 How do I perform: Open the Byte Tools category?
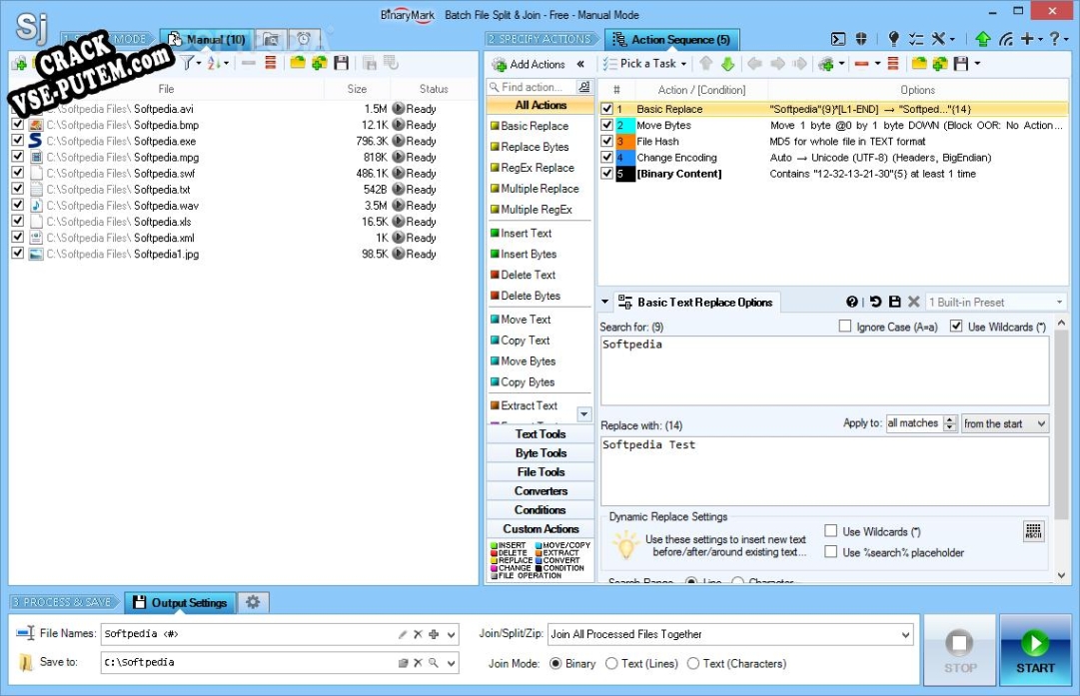(x=540, y=453)
